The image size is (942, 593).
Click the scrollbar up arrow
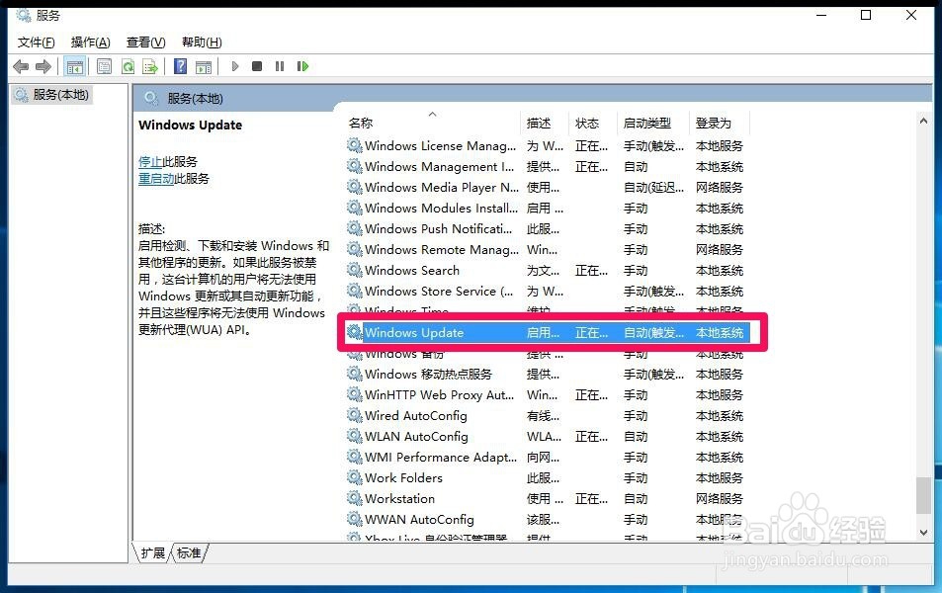[923, 121]
